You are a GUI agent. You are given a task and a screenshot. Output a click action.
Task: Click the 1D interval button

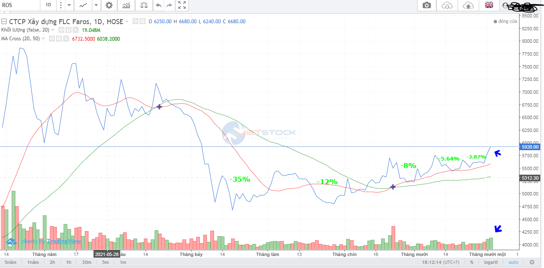pos(48,5)
